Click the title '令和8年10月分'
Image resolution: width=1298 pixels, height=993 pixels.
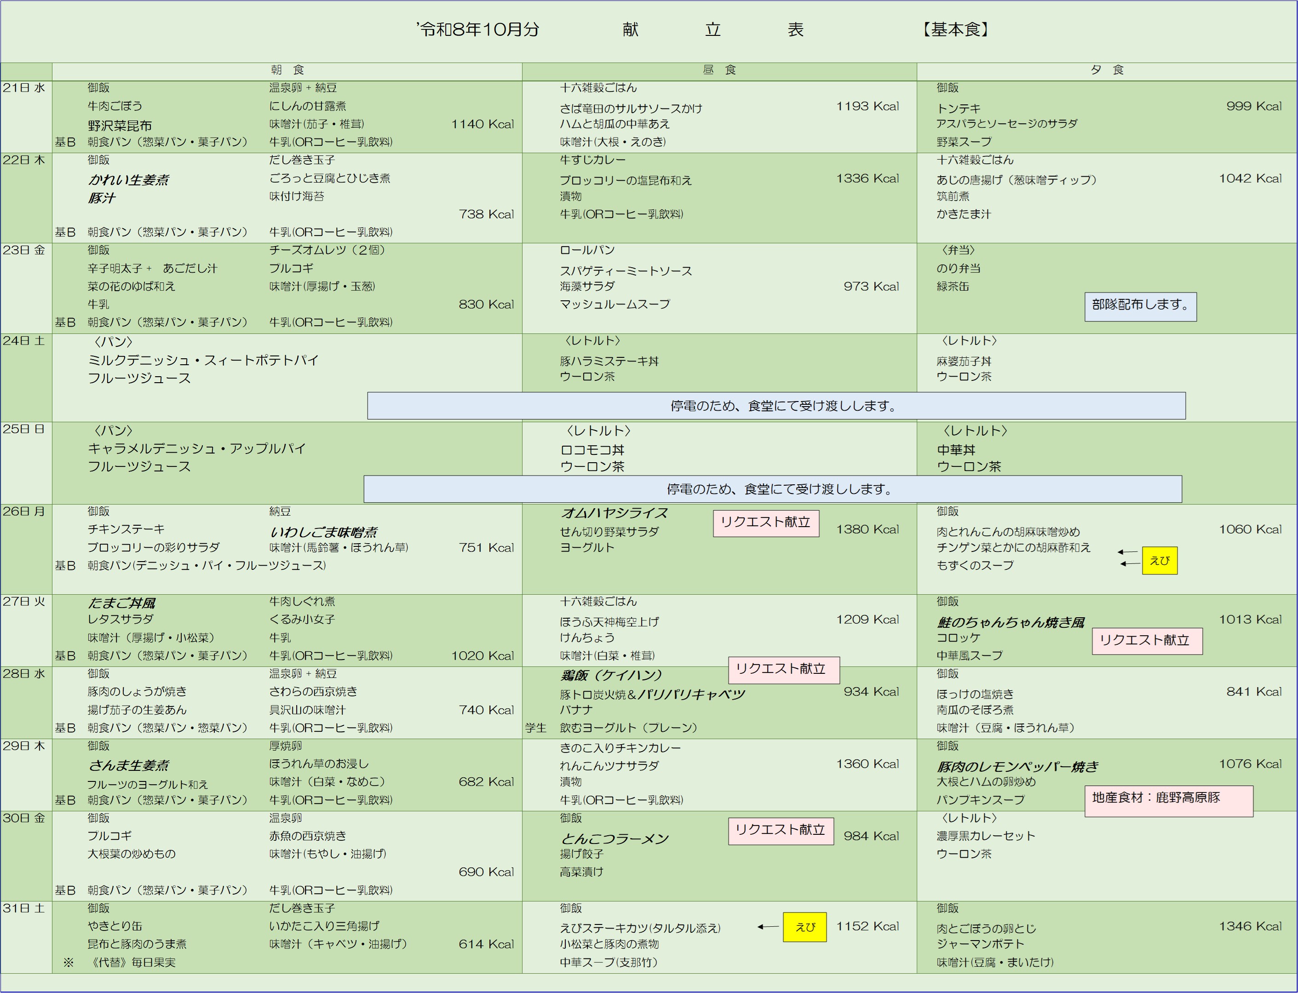tap(477, 29)
